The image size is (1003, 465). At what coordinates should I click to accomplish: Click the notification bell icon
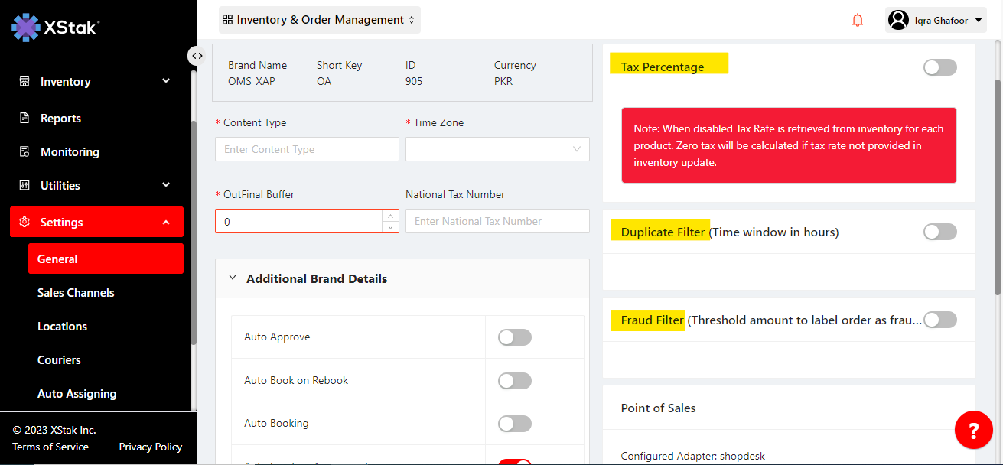point(858,21)
